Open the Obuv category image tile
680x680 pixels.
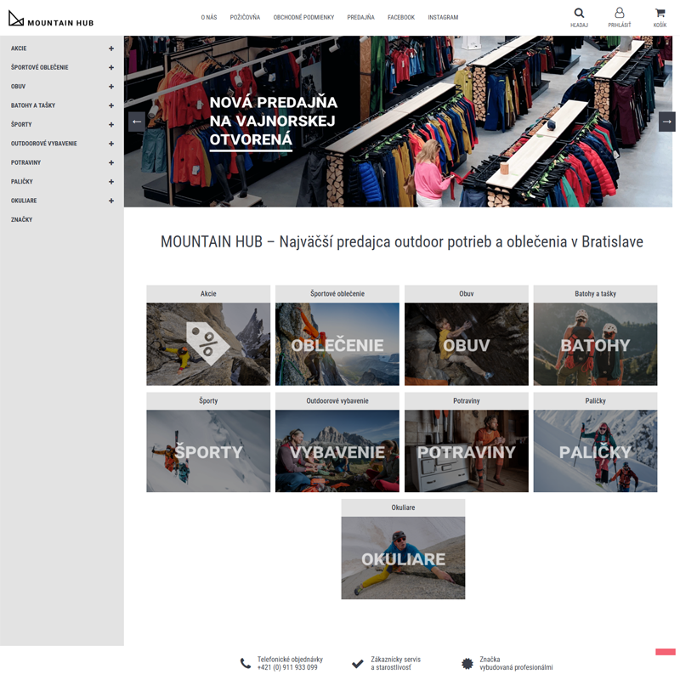[466, 344]
